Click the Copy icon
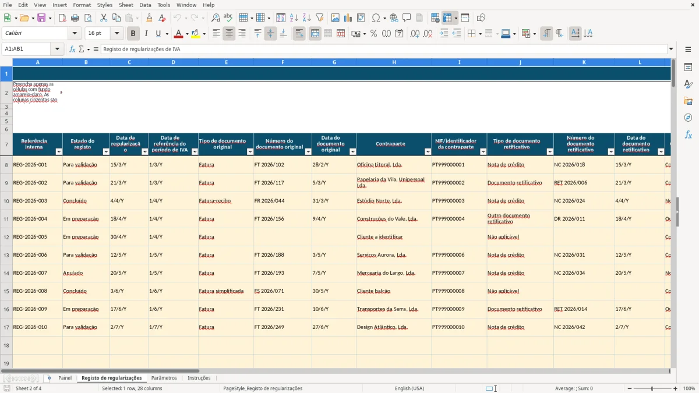 [x=116, y=18]
